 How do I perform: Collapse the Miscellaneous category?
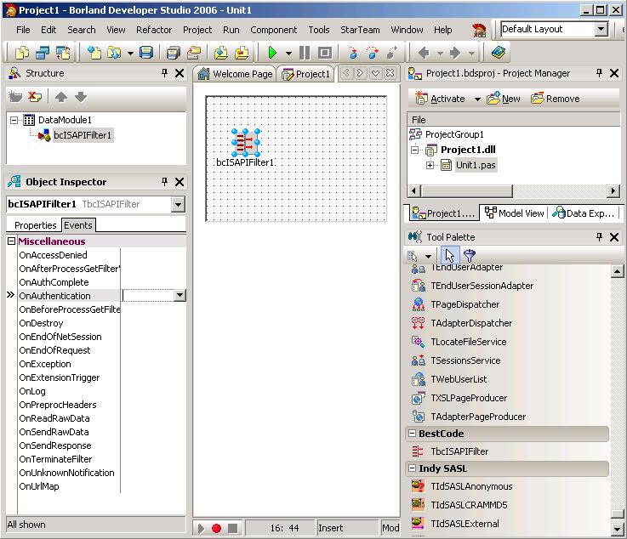[11, 241]
